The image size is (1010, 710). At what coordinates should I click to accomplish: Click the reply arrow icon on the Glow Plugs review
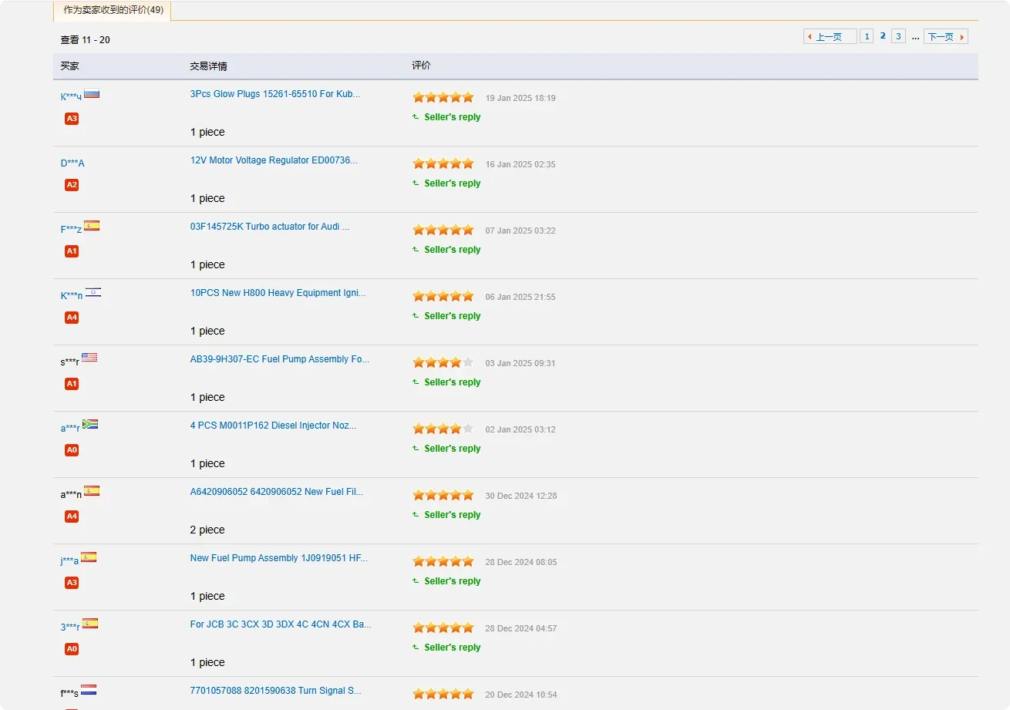pos(416,117)
